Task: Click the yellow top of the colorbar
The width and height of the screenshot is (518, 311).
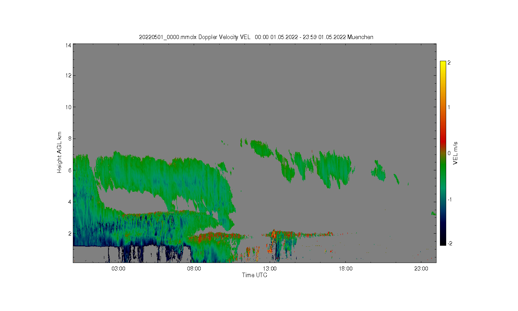Action: click(443, 64)
